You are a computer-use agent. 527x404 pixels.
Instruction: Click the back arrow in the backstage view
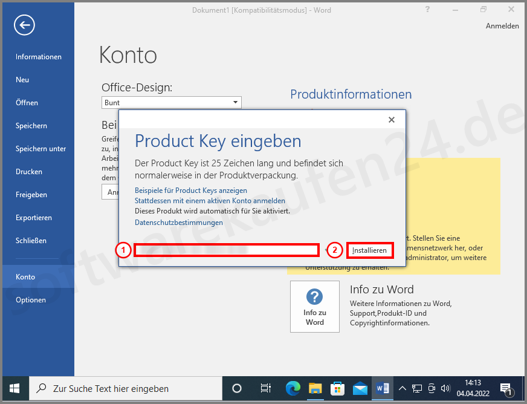pos(24,25)
